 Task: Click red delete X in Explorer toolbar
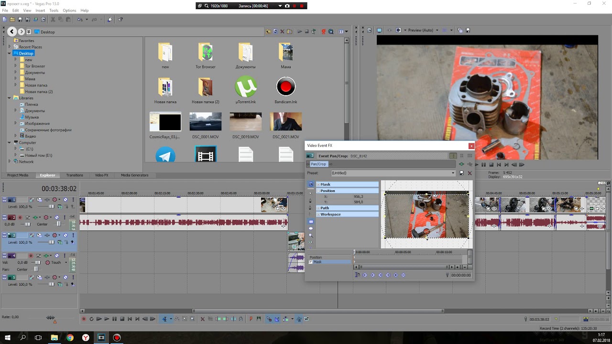pyautogui.click(x=283, y=32)
